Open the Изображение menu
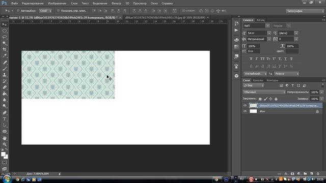This screenshot has height=183, width=326. pos(57,4)
